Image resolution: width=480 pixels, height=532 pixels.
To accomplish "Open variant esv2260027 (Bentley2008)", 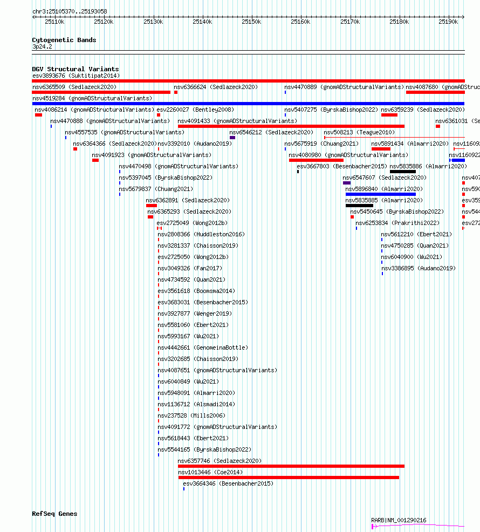I will pos(195,110).
